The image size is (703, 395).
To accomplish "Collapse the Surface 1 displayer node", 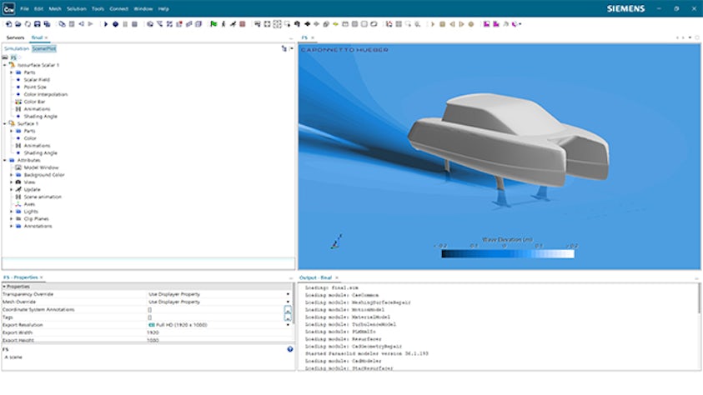I will tap(5, 123).
